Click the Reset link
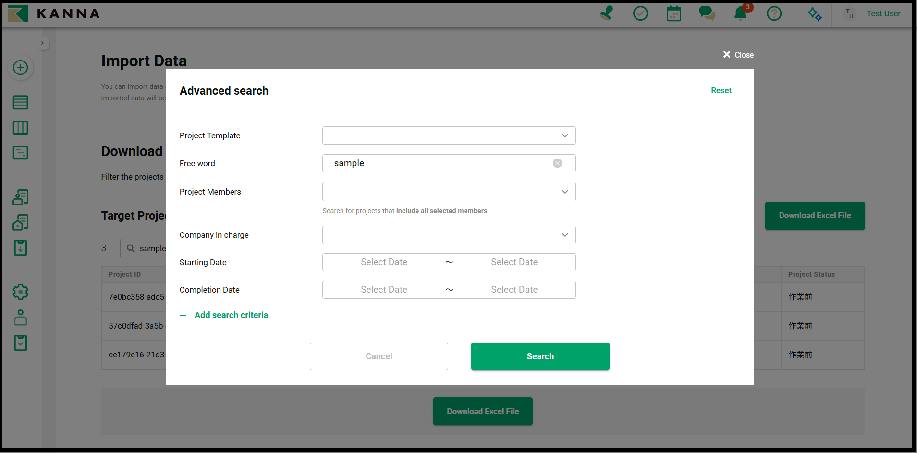Screen dimensions: 917x453 pos(721,90)
